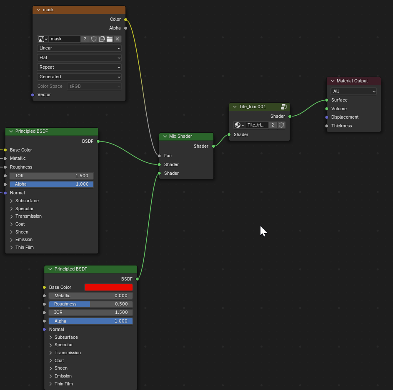Open Generated source dropdown
Viewport: 393px width, 390px height.
point(79,77)
